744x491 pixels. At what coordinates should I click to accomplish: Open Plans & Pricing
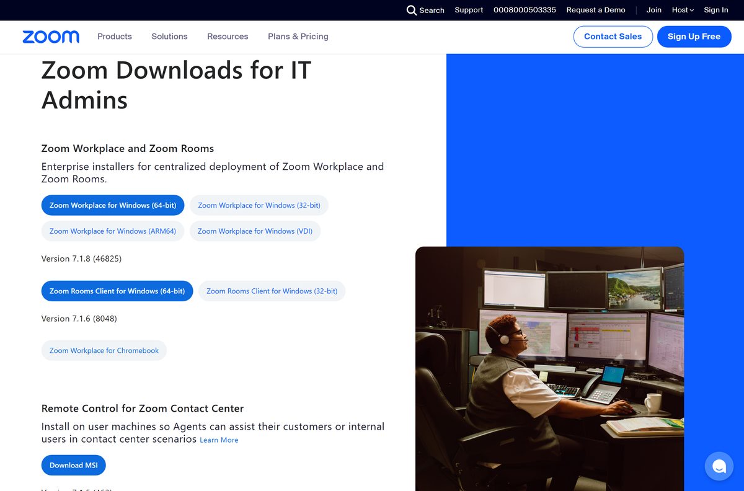coord(298,37)
